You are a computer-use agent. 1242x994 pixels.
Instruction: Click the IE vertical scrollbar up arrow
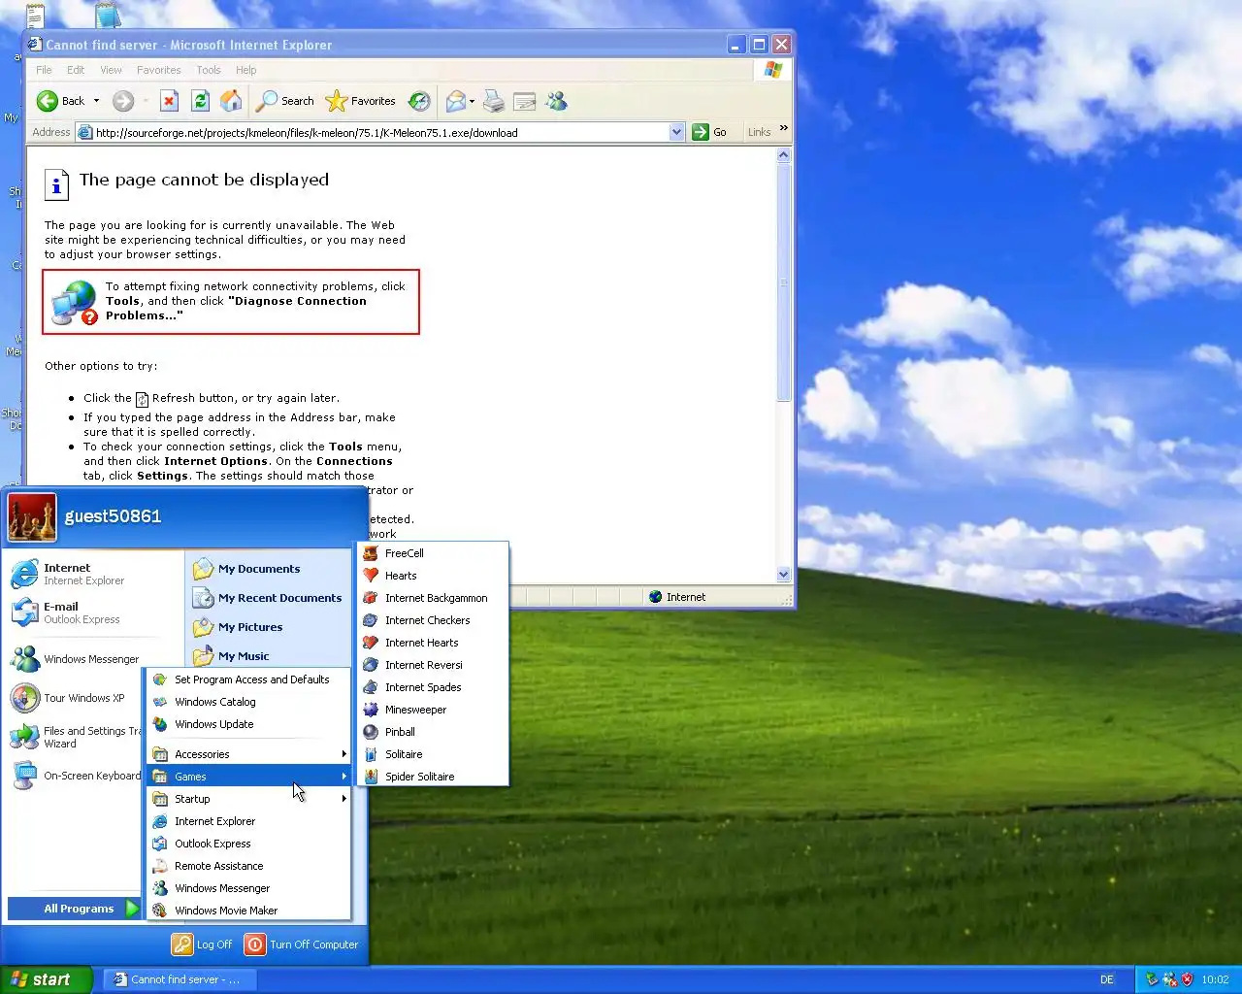pyautogui.click(x=784, y=155)
